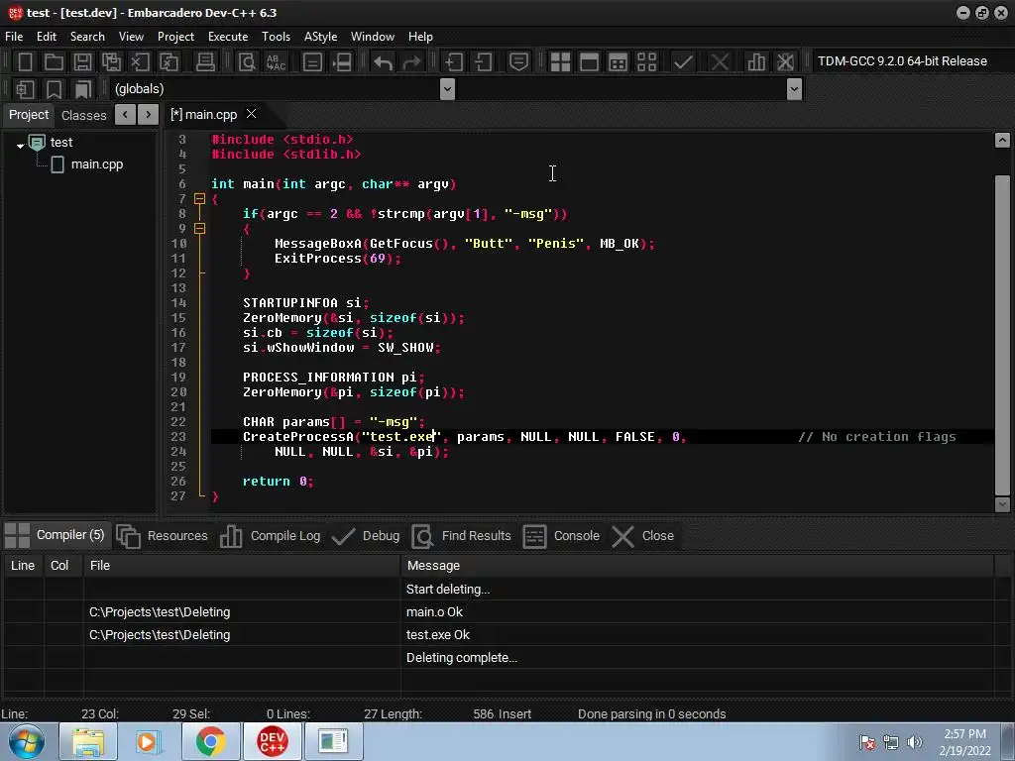Collapse the code fold at line 7
Viewport: 1015px width, 761px height.
tap(200, 198)
